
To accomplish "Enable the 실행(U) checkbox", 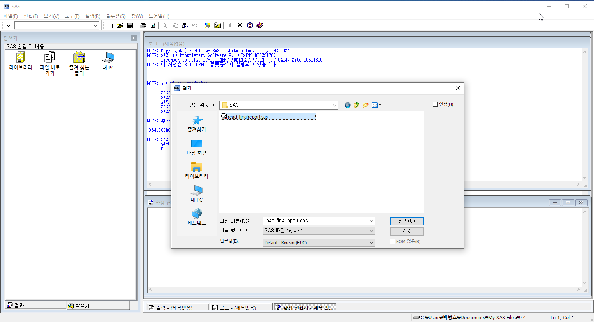I will 436,104.
